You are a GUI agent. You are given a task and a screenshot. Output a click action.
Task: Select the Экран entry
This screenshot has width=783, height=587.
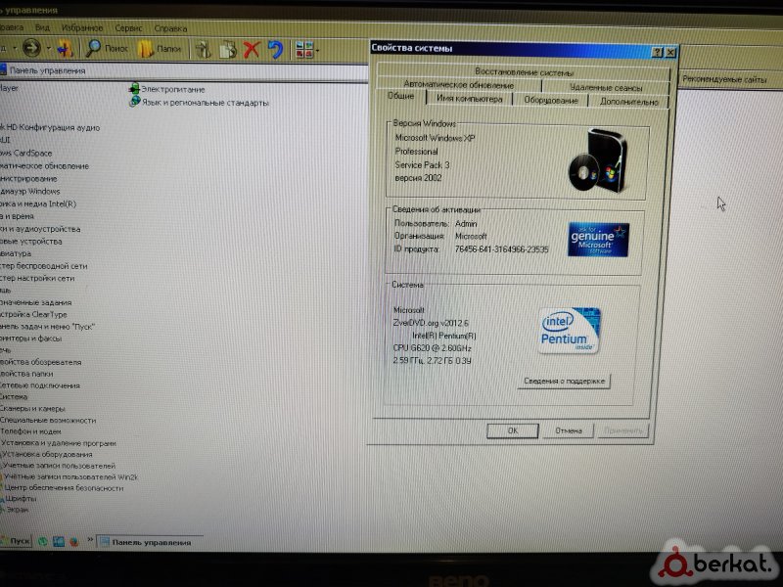15,509
